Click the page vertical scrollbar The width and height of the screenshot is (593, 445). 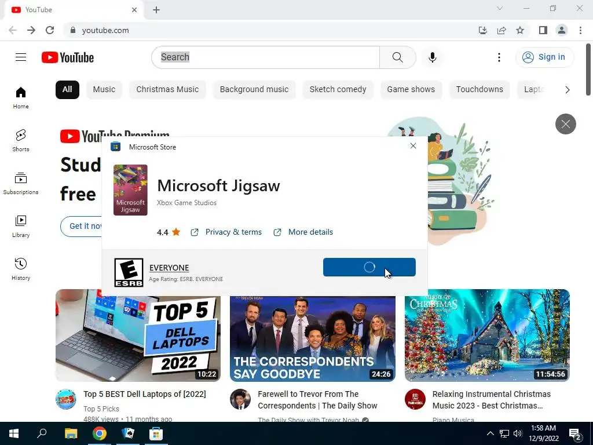coord(589,70)
